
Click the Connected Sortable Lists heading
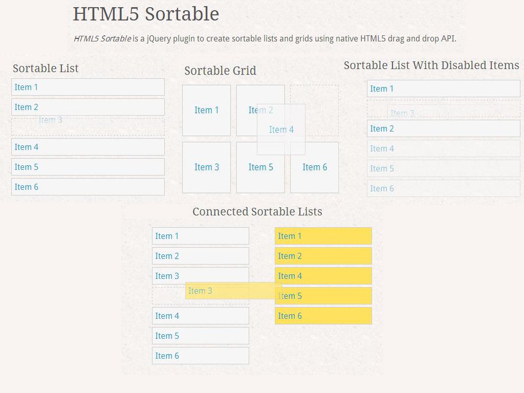257,211
